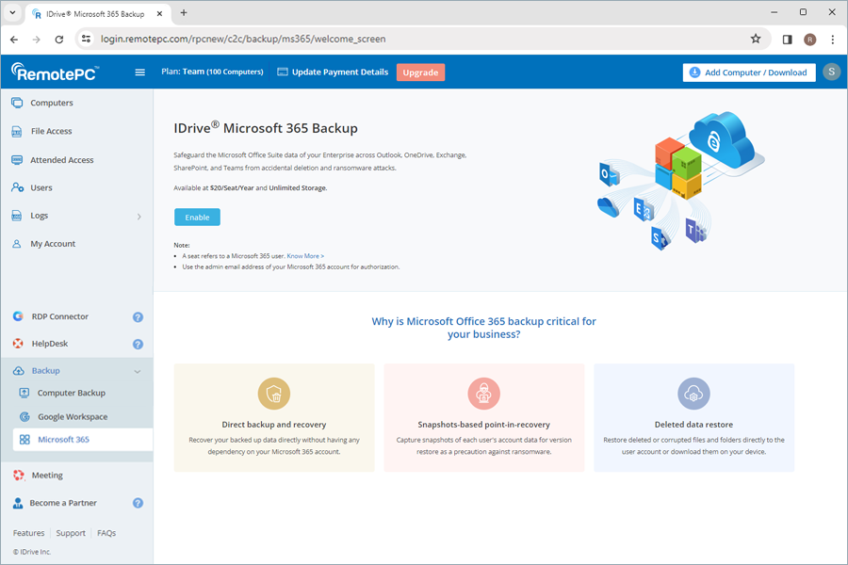This screenshot has width=848, height=565.
Task: View site information icon in address bar
Action: coord(86,39)
